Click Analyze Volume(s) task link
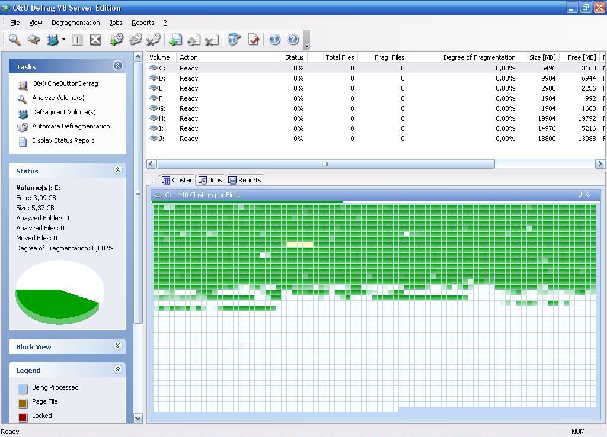The image size is (607, 437). [58, 98]
